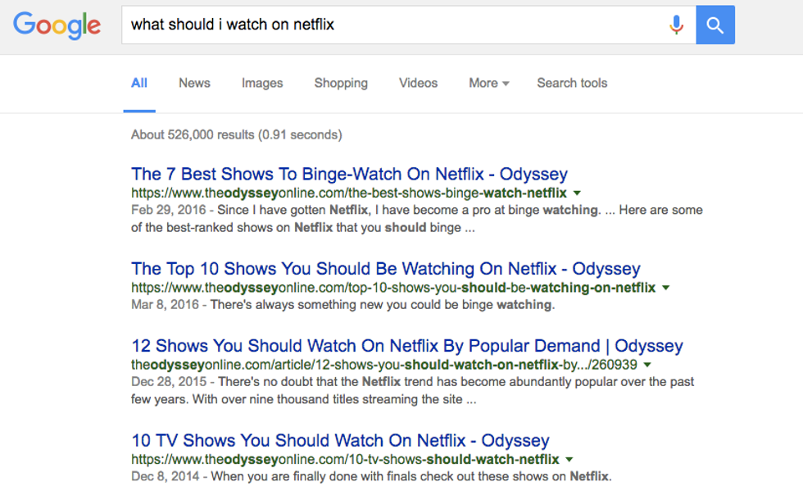803x500 pixels.
Task: Open Search tools options
Action: 572,83
